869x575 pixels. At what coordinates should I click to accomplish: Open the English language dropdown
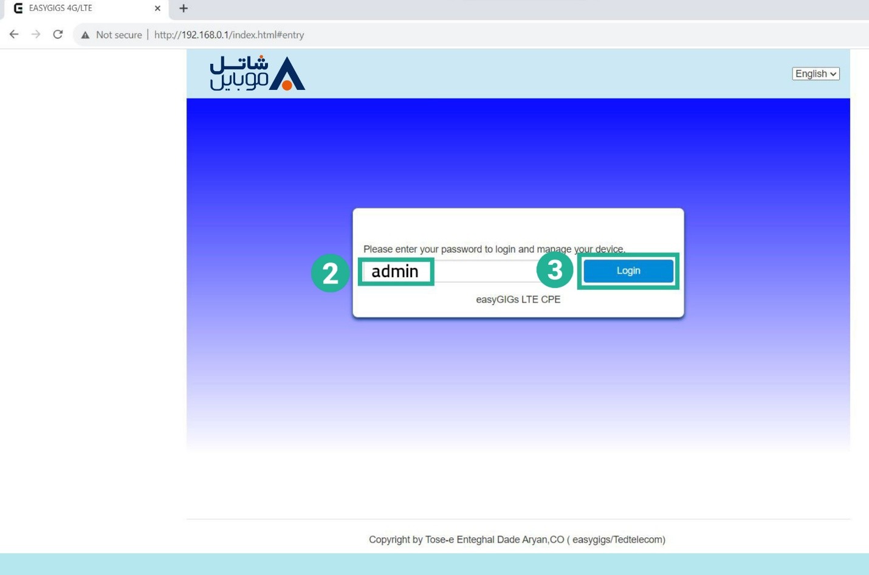816,74
